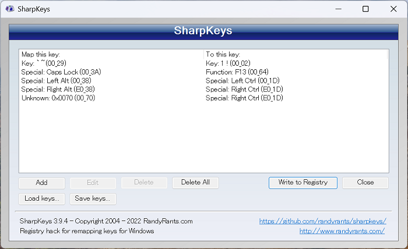Click target cell 'Special: Left Ctrl (00_1D)'
The height and width of the screenshot is (249, 408).
pos(242,80)
